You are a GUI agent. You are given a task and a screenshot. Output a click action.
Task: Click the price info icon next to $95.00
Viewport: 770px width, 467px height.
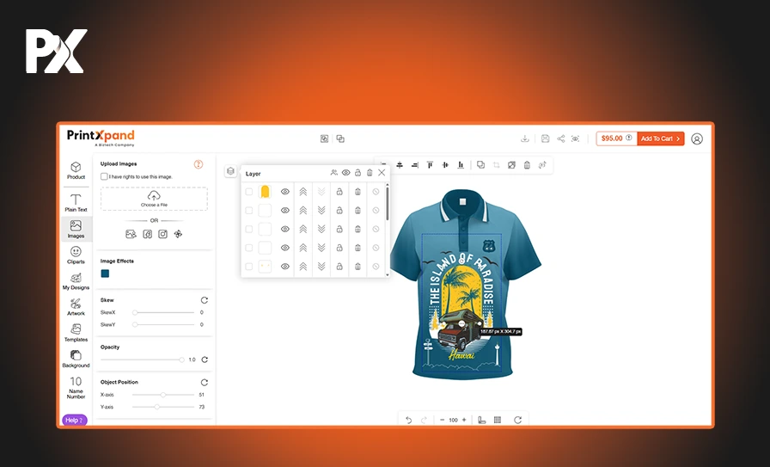pyautogui.click(x=628, y=138)
